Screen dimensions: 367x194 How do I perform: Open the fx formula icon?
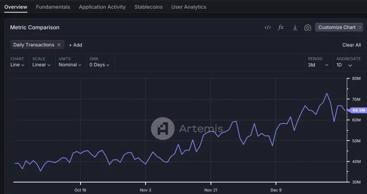[x=281, y=28]
